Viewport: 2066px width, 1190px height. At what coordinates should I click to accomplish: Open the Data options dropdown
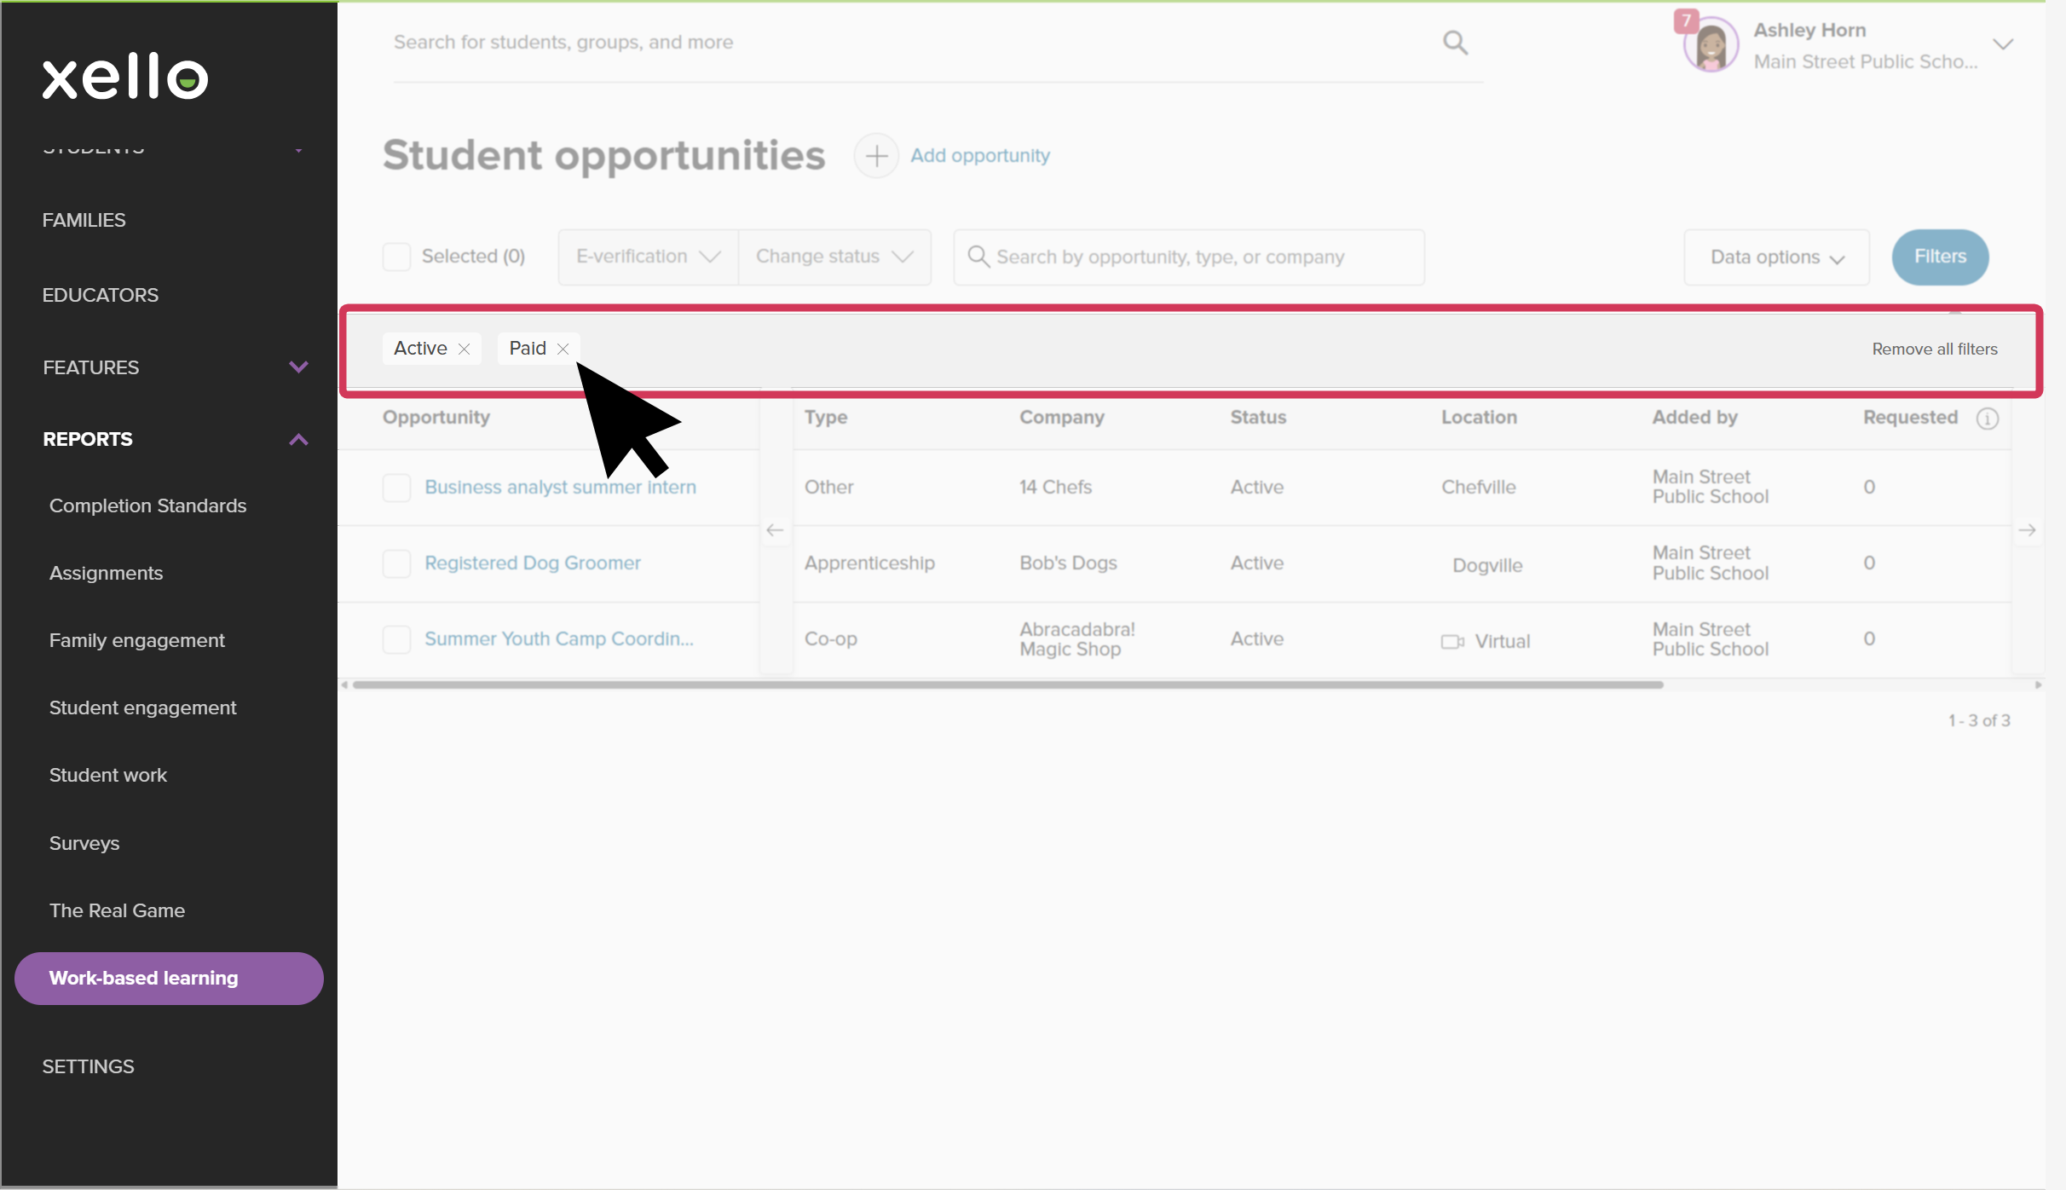tap(1777, 257)
